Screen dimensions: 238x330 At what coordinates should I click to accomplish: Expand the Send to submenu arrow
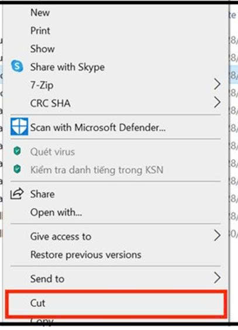pyautogui.click(x=217, y=278)
